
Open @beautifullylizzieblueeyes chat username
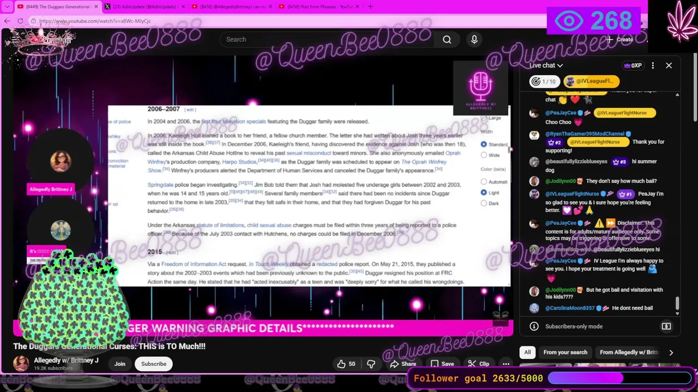[x=576, y=162]
